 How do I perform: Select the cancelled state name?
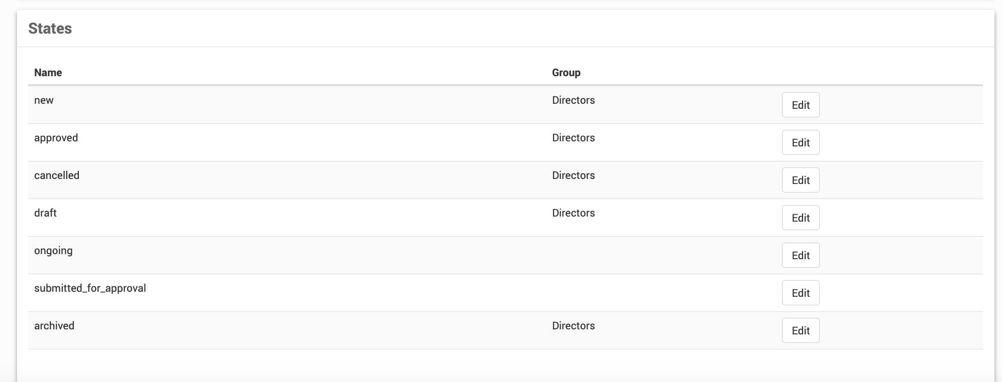pyautogui.click(x=57, y=175)
